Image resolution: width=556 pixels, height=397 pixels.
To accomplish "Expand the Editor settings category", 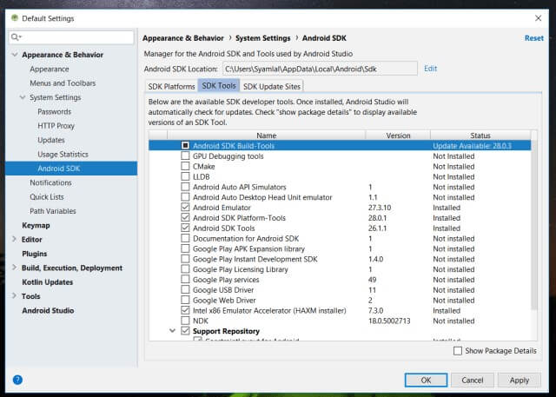I will click(14, 240).
